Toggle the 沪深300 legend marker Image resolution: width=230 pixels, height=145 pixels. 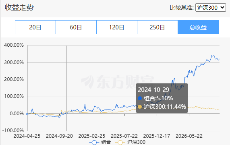(x=120, y=142)
